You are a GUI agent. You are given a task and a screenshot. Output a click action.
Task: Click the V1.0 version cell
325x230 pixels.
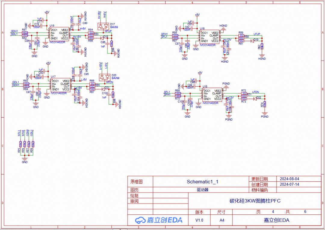click(x=199, y=220)
